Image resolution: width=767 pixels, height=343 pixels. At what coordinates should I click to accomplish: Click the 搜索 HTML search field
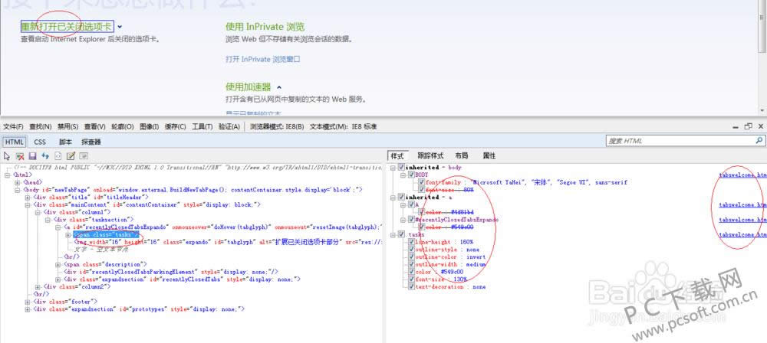point(678,142)
